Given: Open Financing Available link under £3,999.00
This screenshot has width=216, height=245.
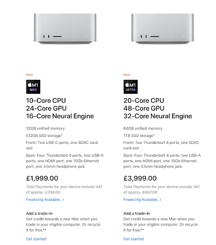Looking at the screenshot, I should click(x=142, y=199).
